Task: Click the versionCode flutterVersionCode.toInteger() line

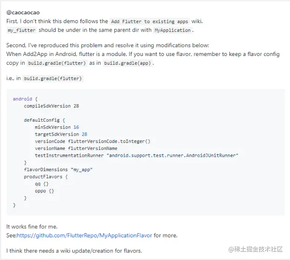Action: tap(93, 141)
